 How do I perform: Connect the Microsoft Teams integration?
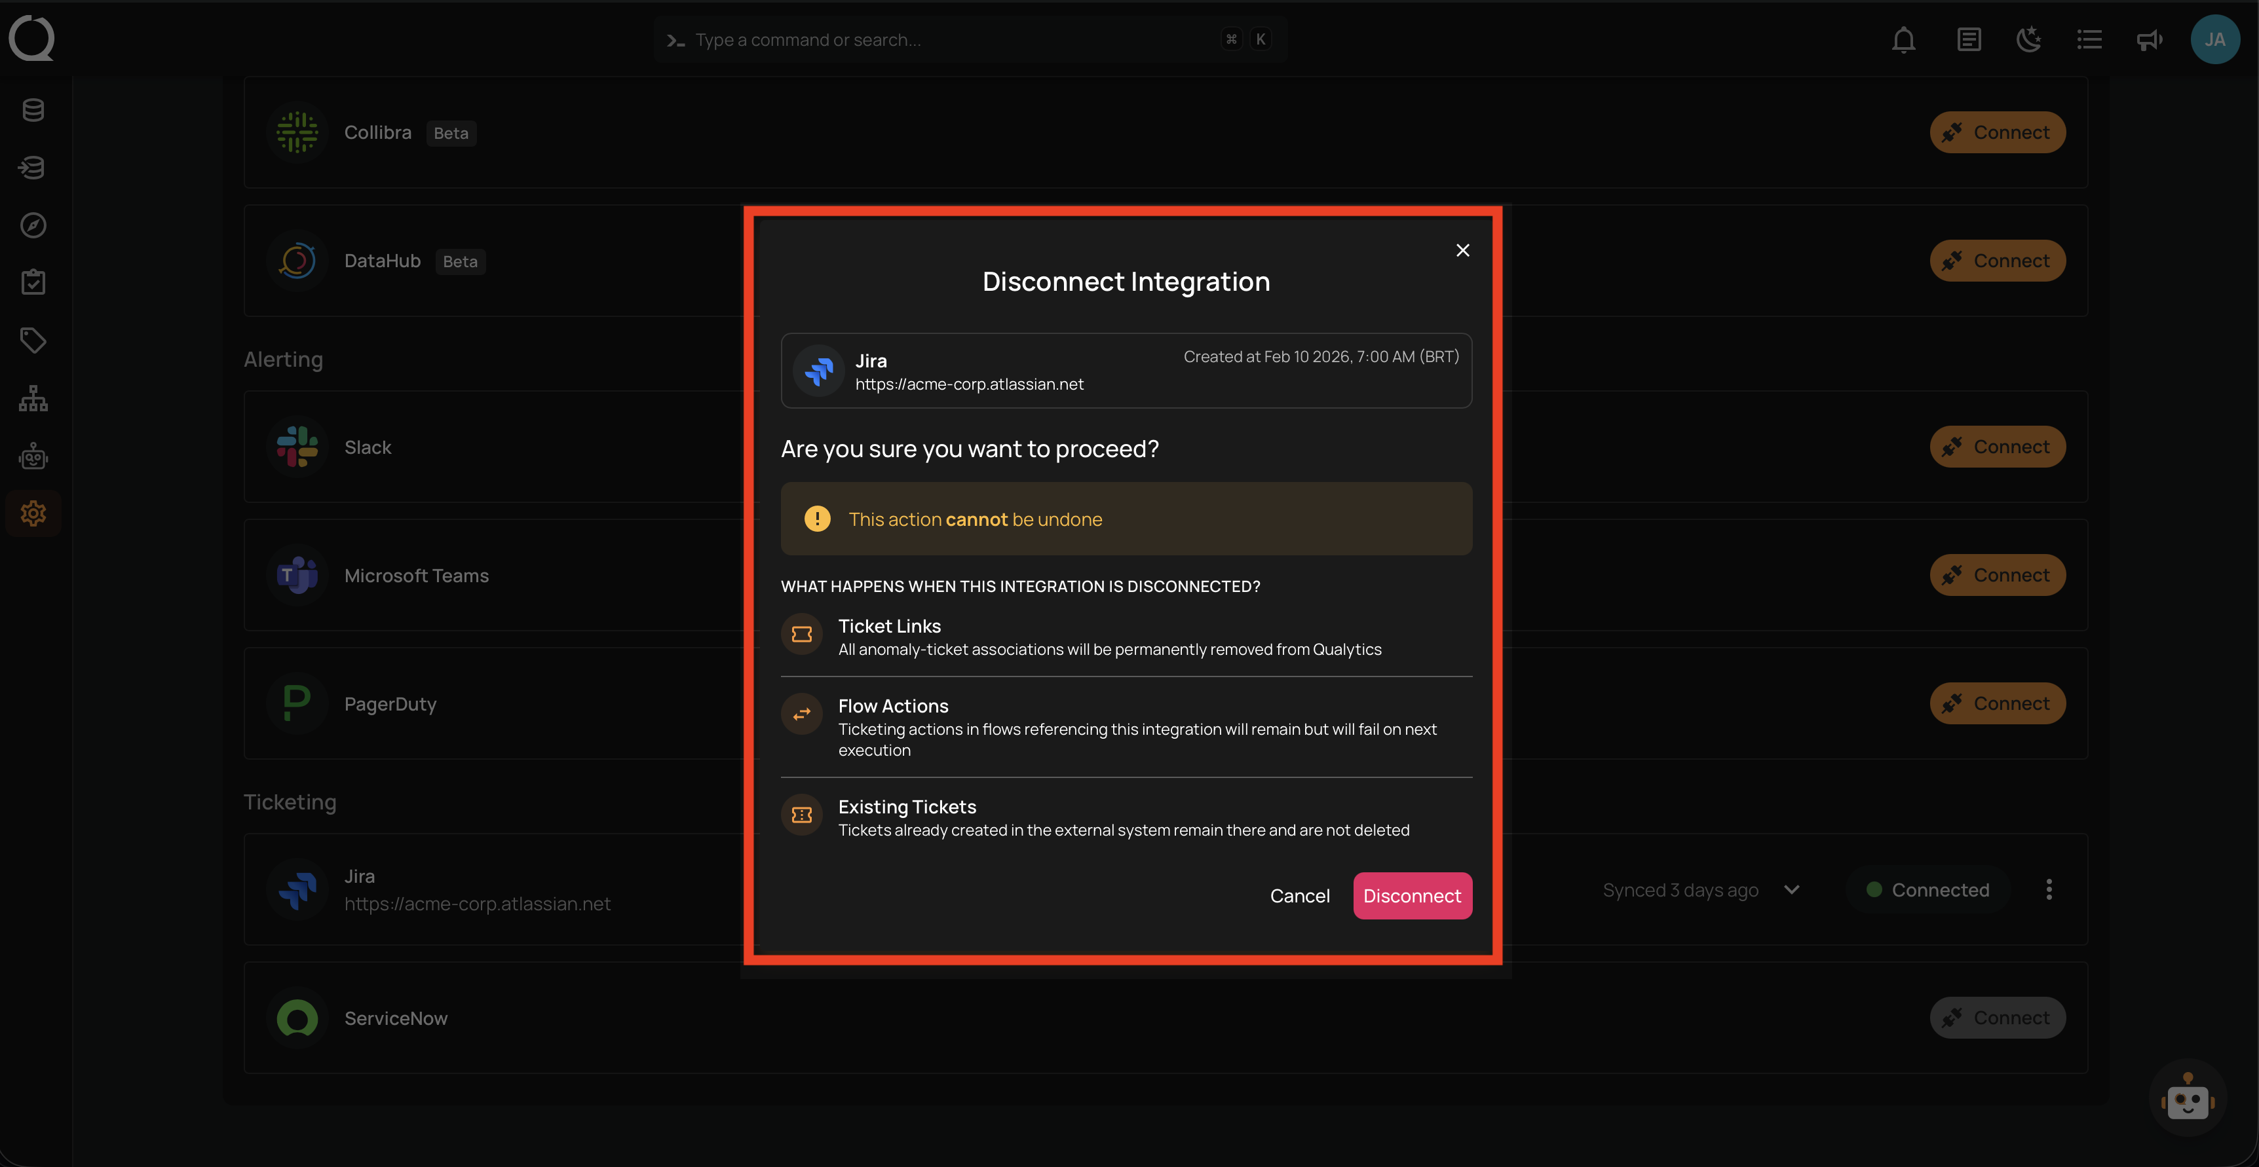click(1997, 575)
